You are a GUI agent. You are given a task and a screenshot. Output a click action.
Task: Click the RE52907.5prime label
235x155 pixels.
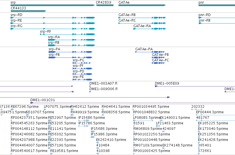[62, 118]
